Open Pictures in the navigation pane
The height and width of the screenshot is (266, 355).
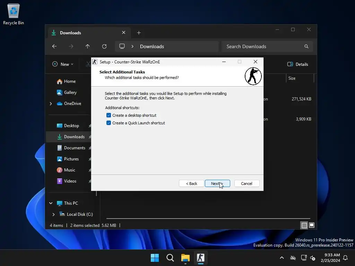71,159
